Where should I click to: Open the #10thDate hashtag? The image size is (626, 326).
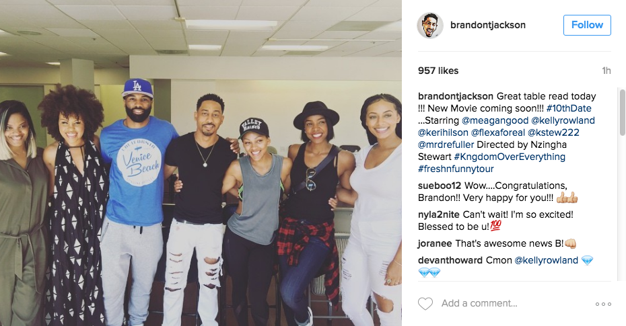point(569,108)
